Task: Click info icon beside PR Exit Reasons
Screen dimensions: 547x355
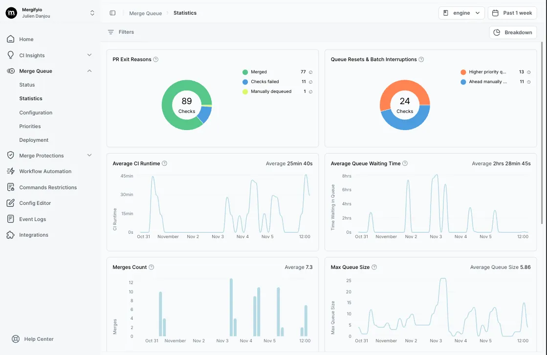Action: pos(156,60)
